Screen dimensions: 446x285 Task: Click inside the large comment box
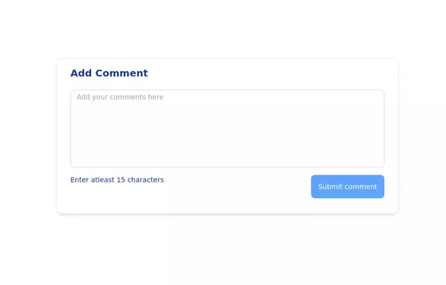tap(227, 128)
